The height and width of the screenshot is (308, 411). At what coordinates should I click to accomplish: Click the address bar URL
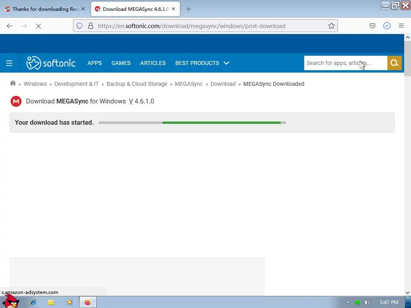(x=191, y=26)
